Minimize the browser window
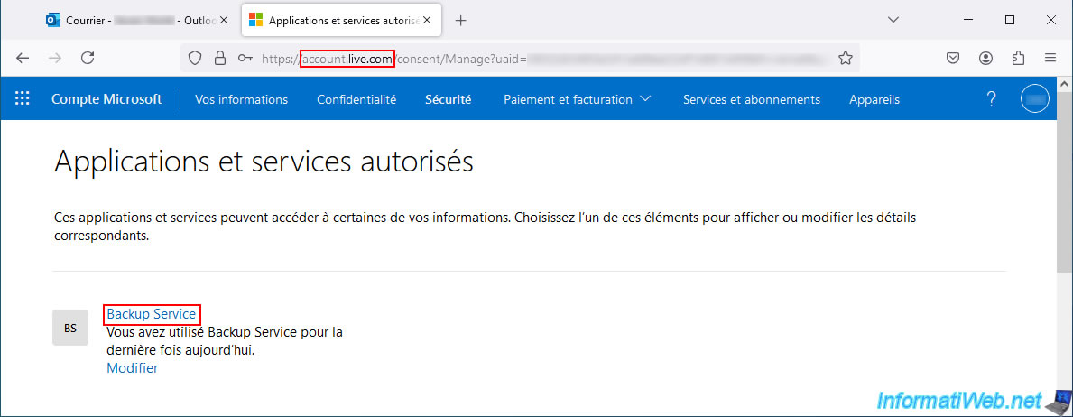The image size is (1073, 417). click(x=967, y=20)
